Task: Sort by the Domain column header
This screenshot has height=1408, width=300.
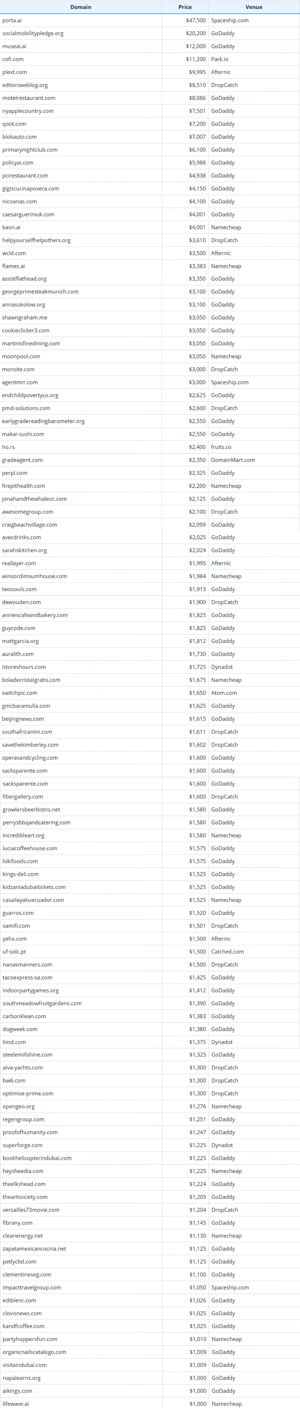Action: tap(81, 7)
